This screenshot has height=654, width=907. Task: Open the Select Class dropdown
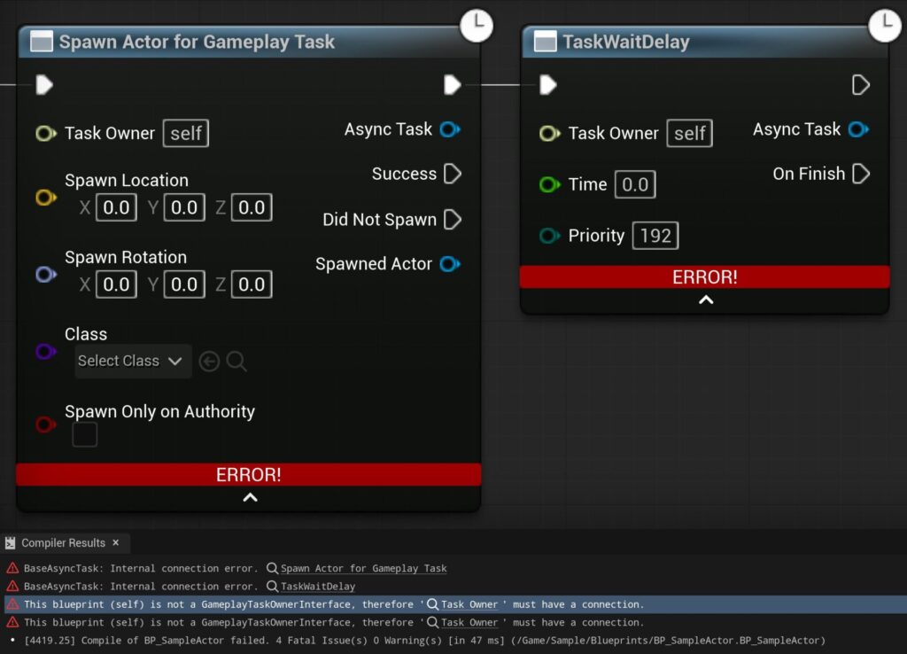click(x=130, y=362)
